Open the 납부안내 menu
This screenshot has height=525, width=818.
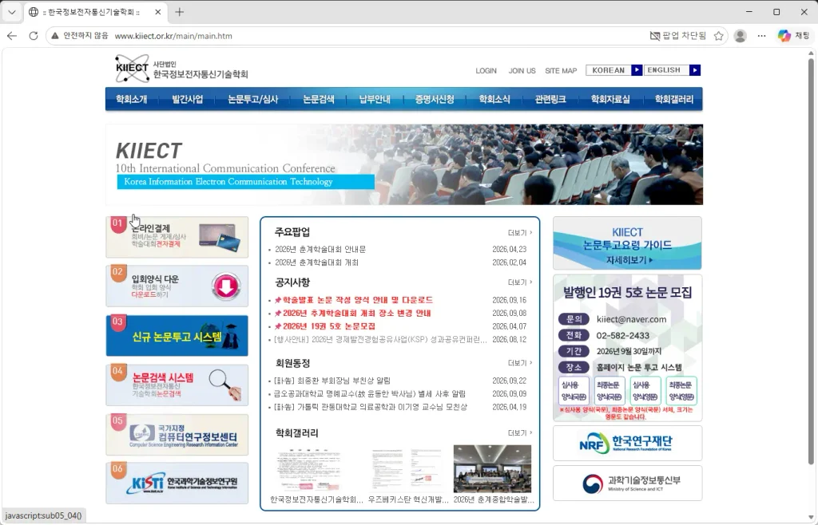pyautogui.click(x=375, y=100)
